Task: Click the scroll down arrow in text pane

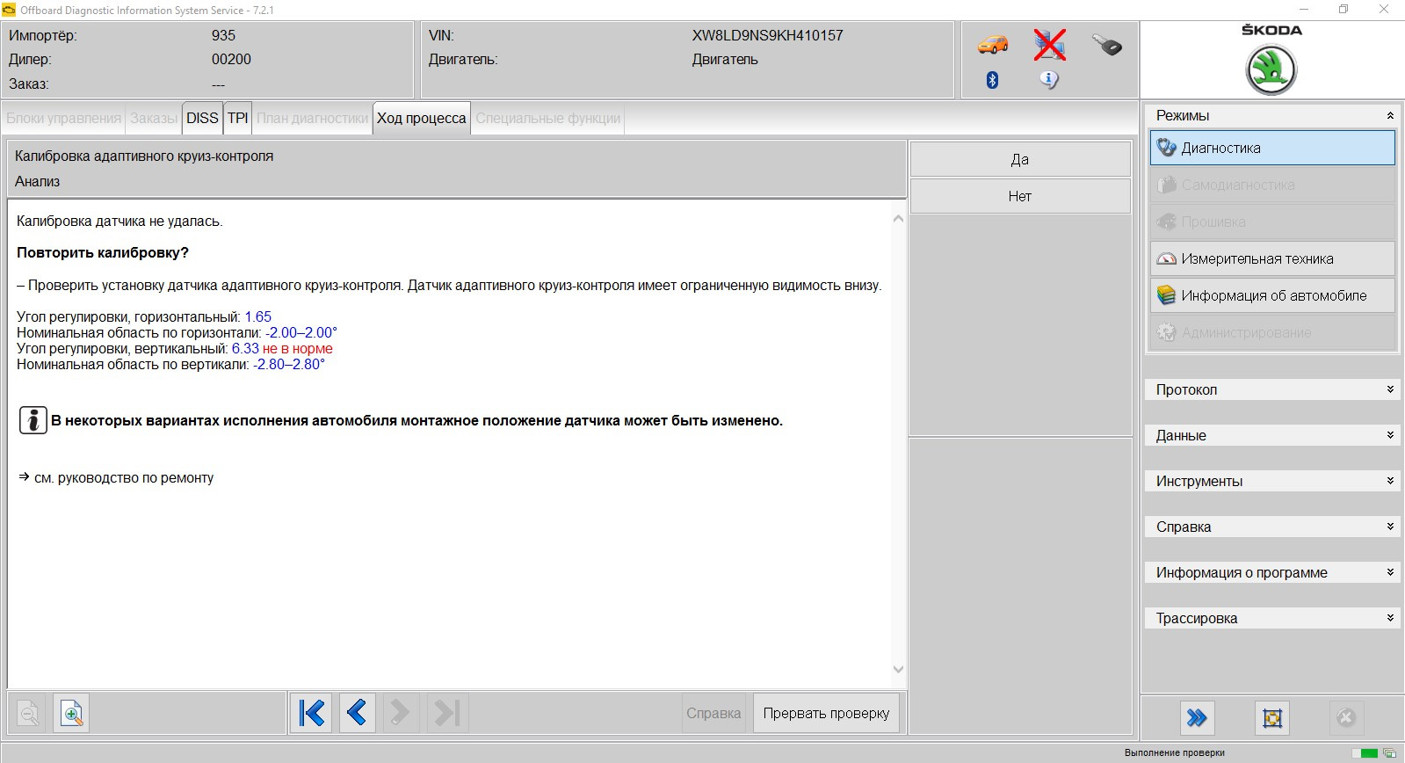Action: click(898, 669)
